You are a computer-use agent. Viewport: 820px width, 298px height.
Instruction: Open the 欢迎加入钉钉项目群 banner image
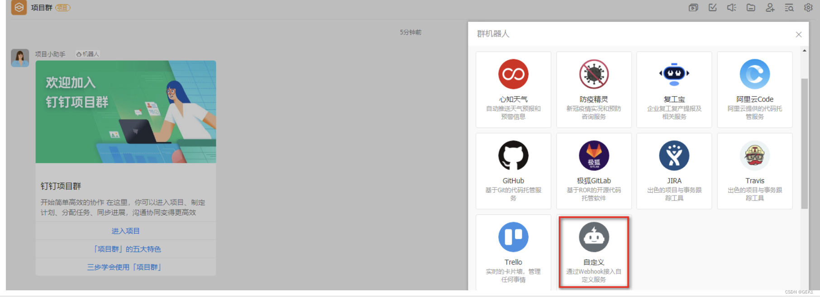point(126,112)
